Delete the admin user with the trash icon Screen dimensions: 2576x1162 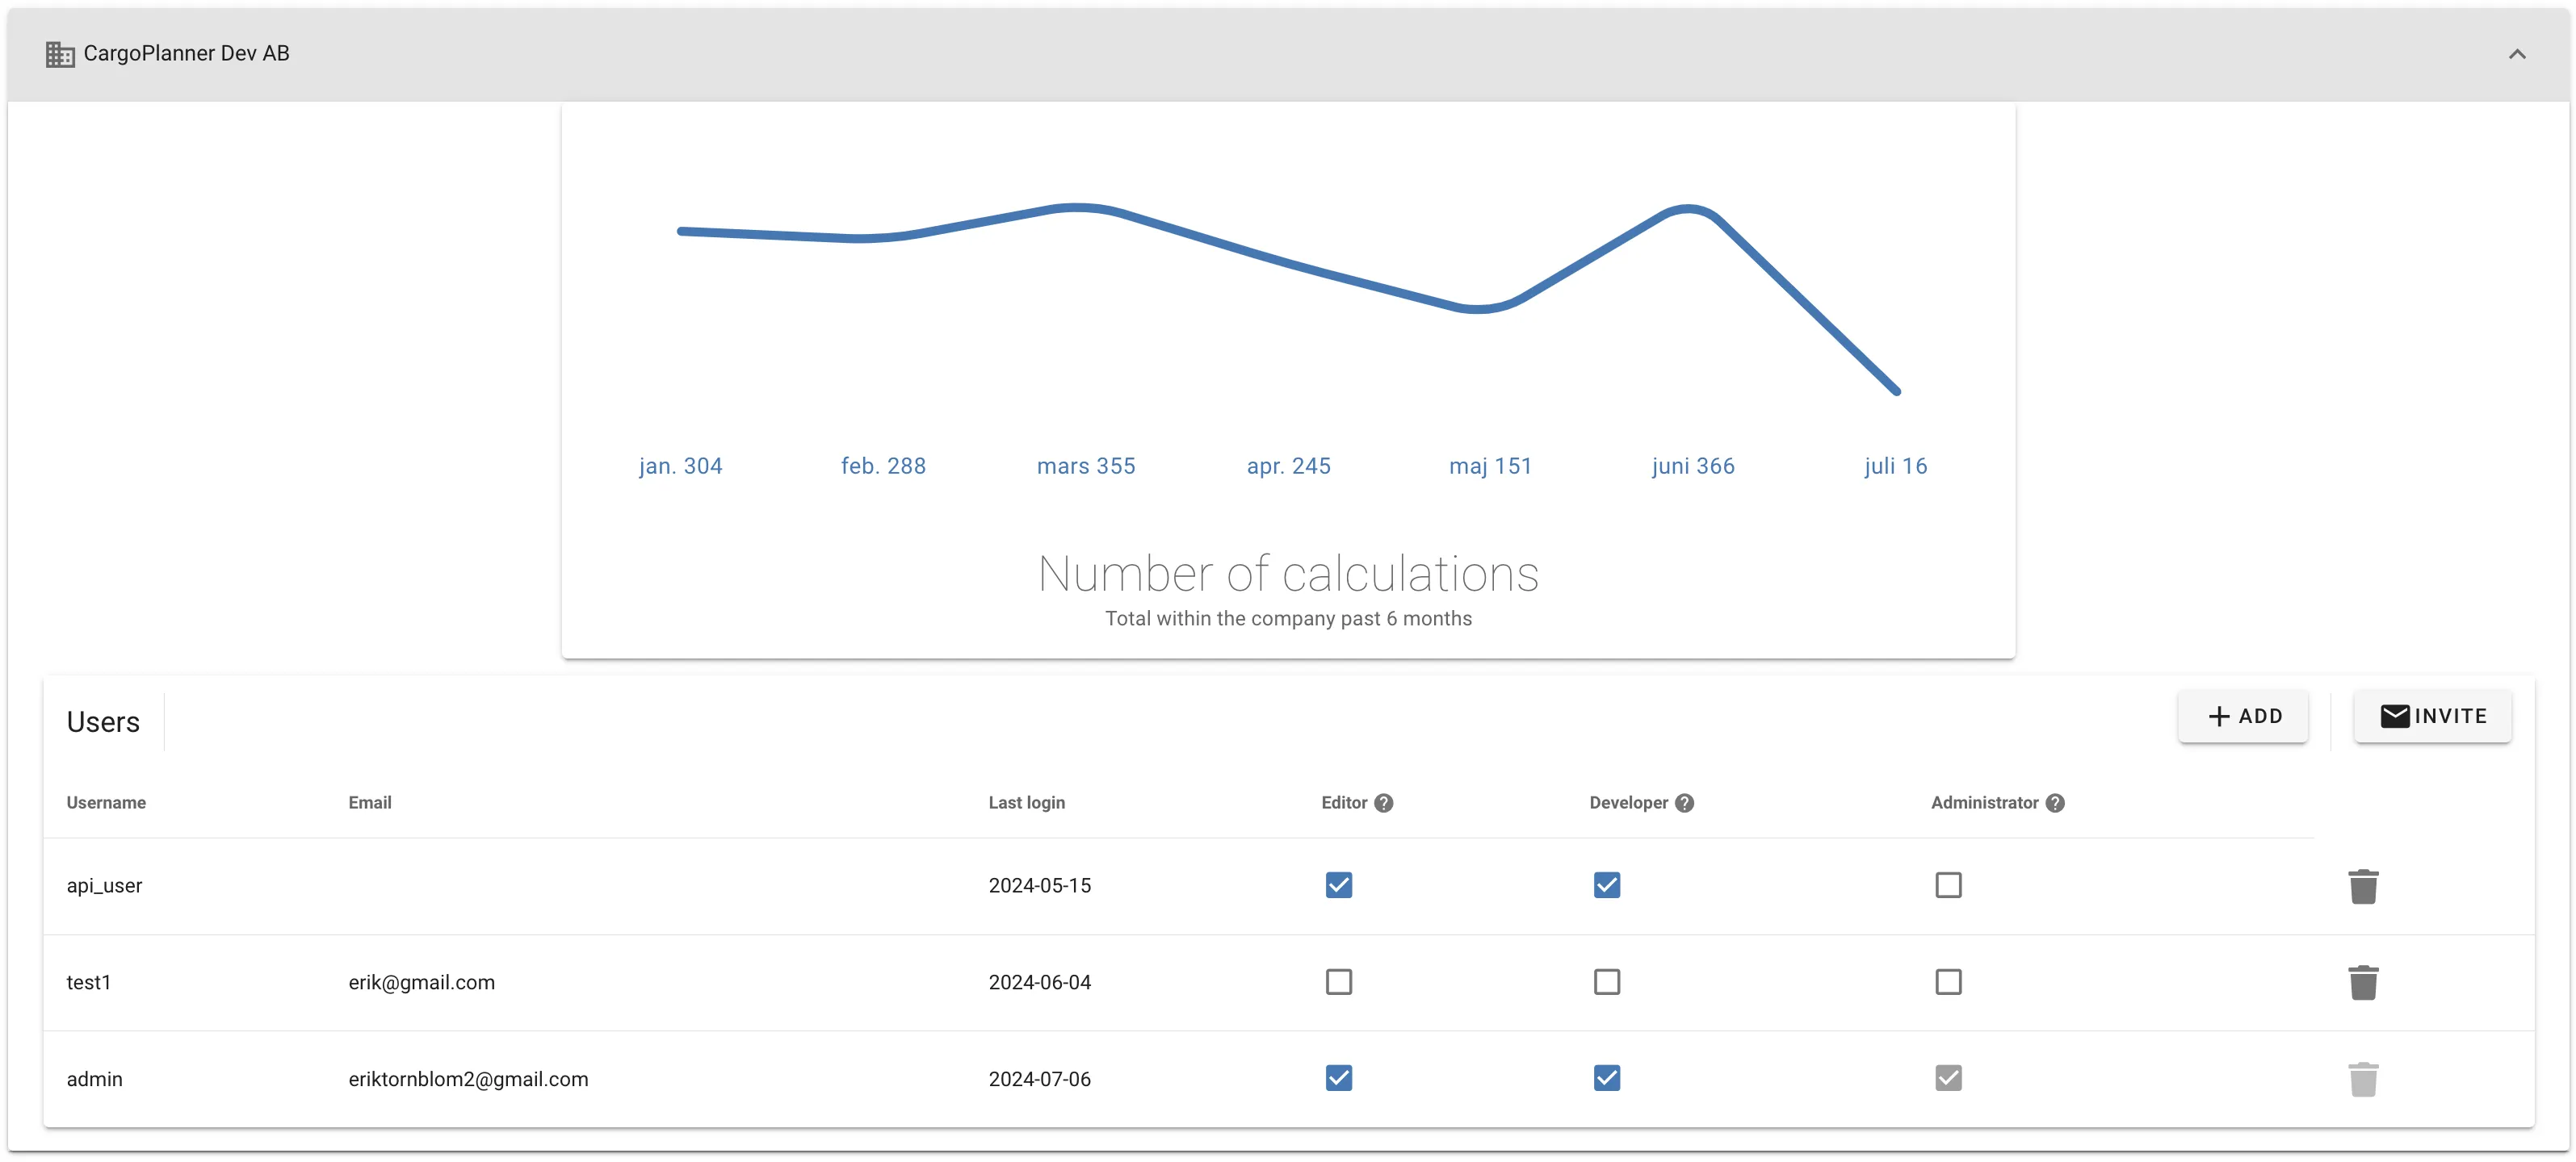[x=2363, y=1078]
